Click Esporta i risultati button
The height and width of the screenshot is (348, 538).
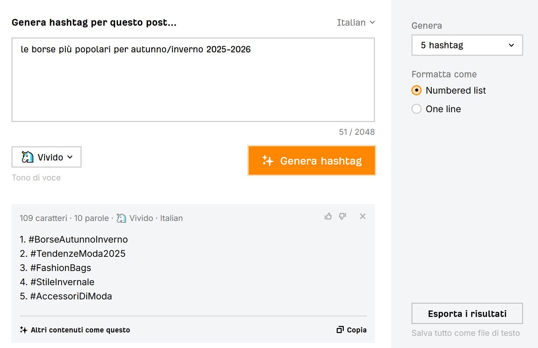467,314
